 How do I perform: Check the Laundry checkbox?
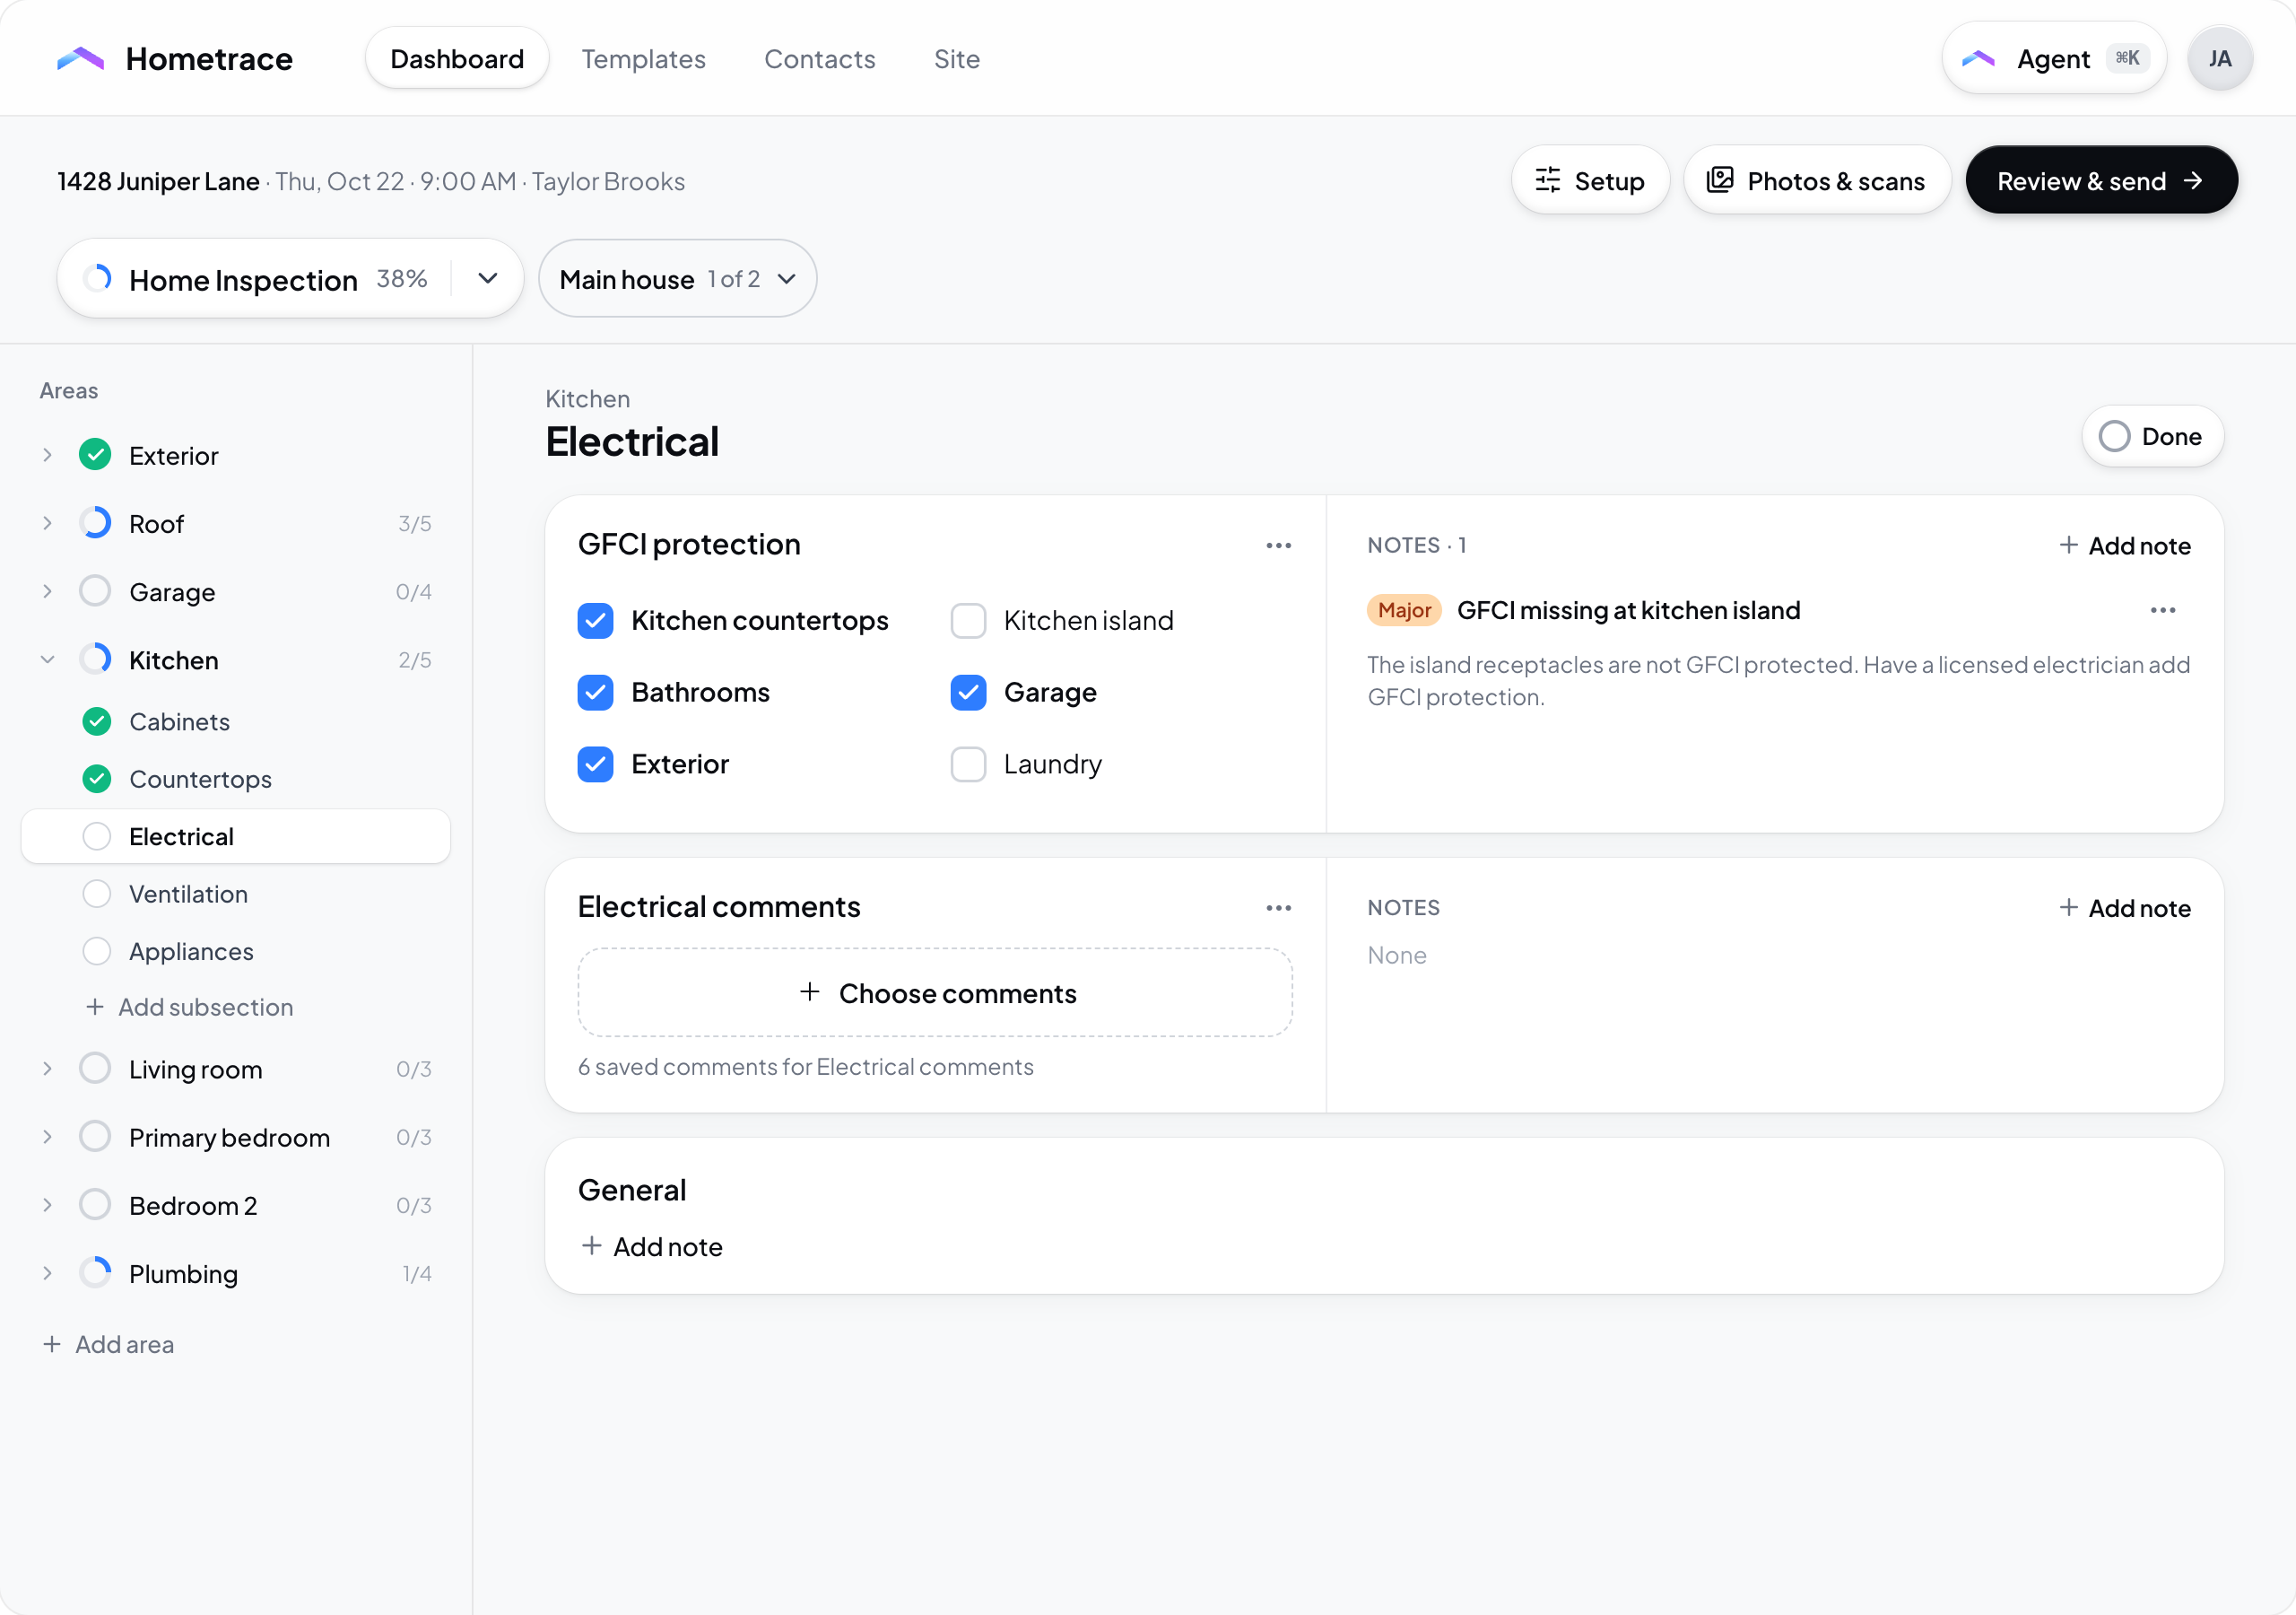(968, 764)
